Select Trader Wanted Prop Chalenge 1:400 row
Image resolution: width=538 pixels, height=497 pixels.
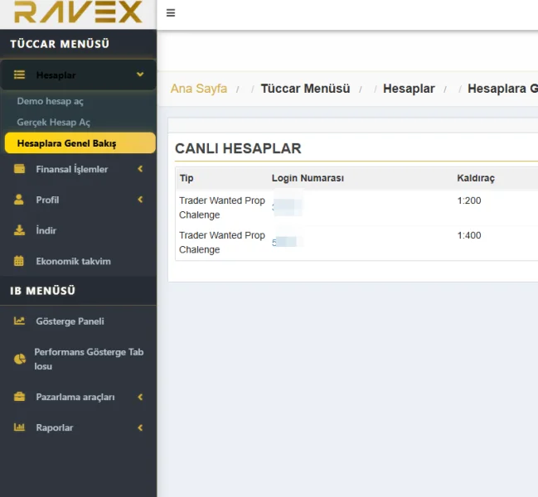[x=356, y=243]
